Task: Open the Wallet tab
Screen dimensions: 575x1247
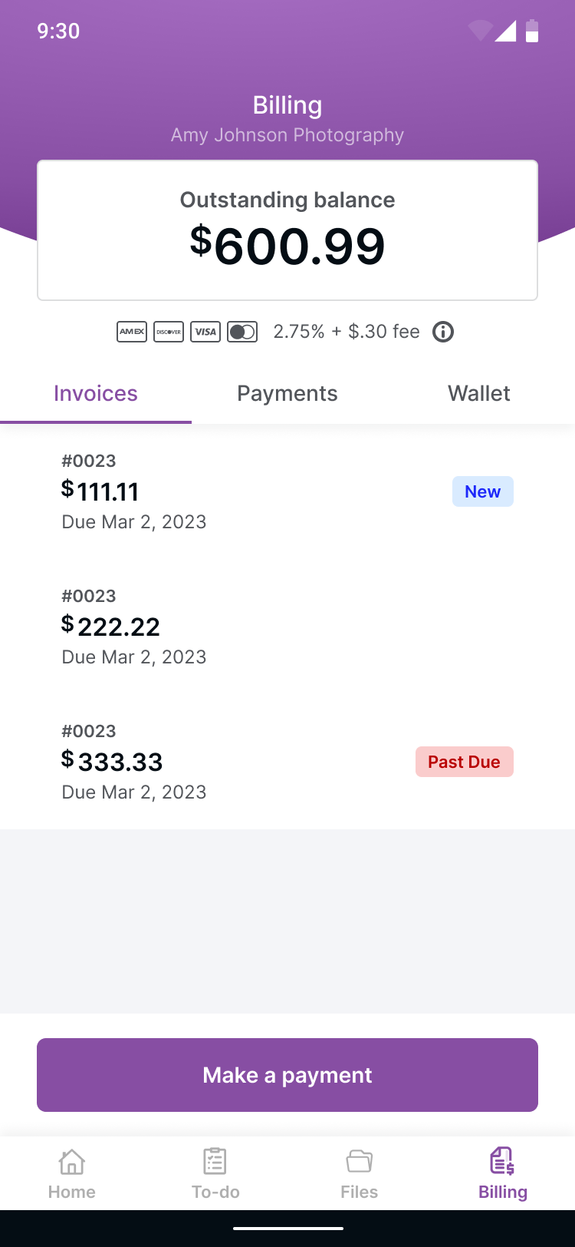Action: click(x=479, y=394)
